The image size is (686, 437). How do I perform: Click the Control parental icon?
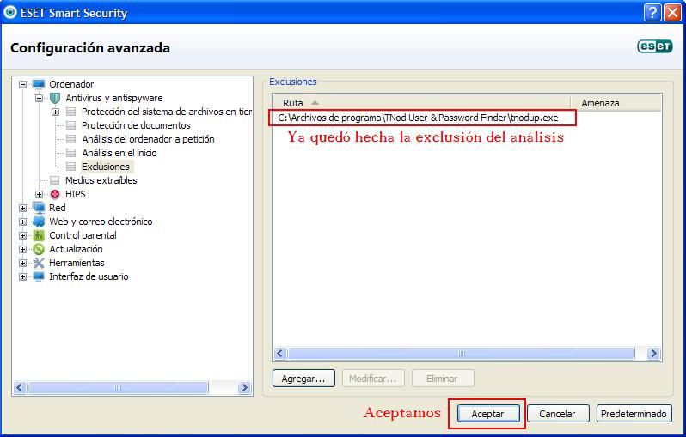39,235
